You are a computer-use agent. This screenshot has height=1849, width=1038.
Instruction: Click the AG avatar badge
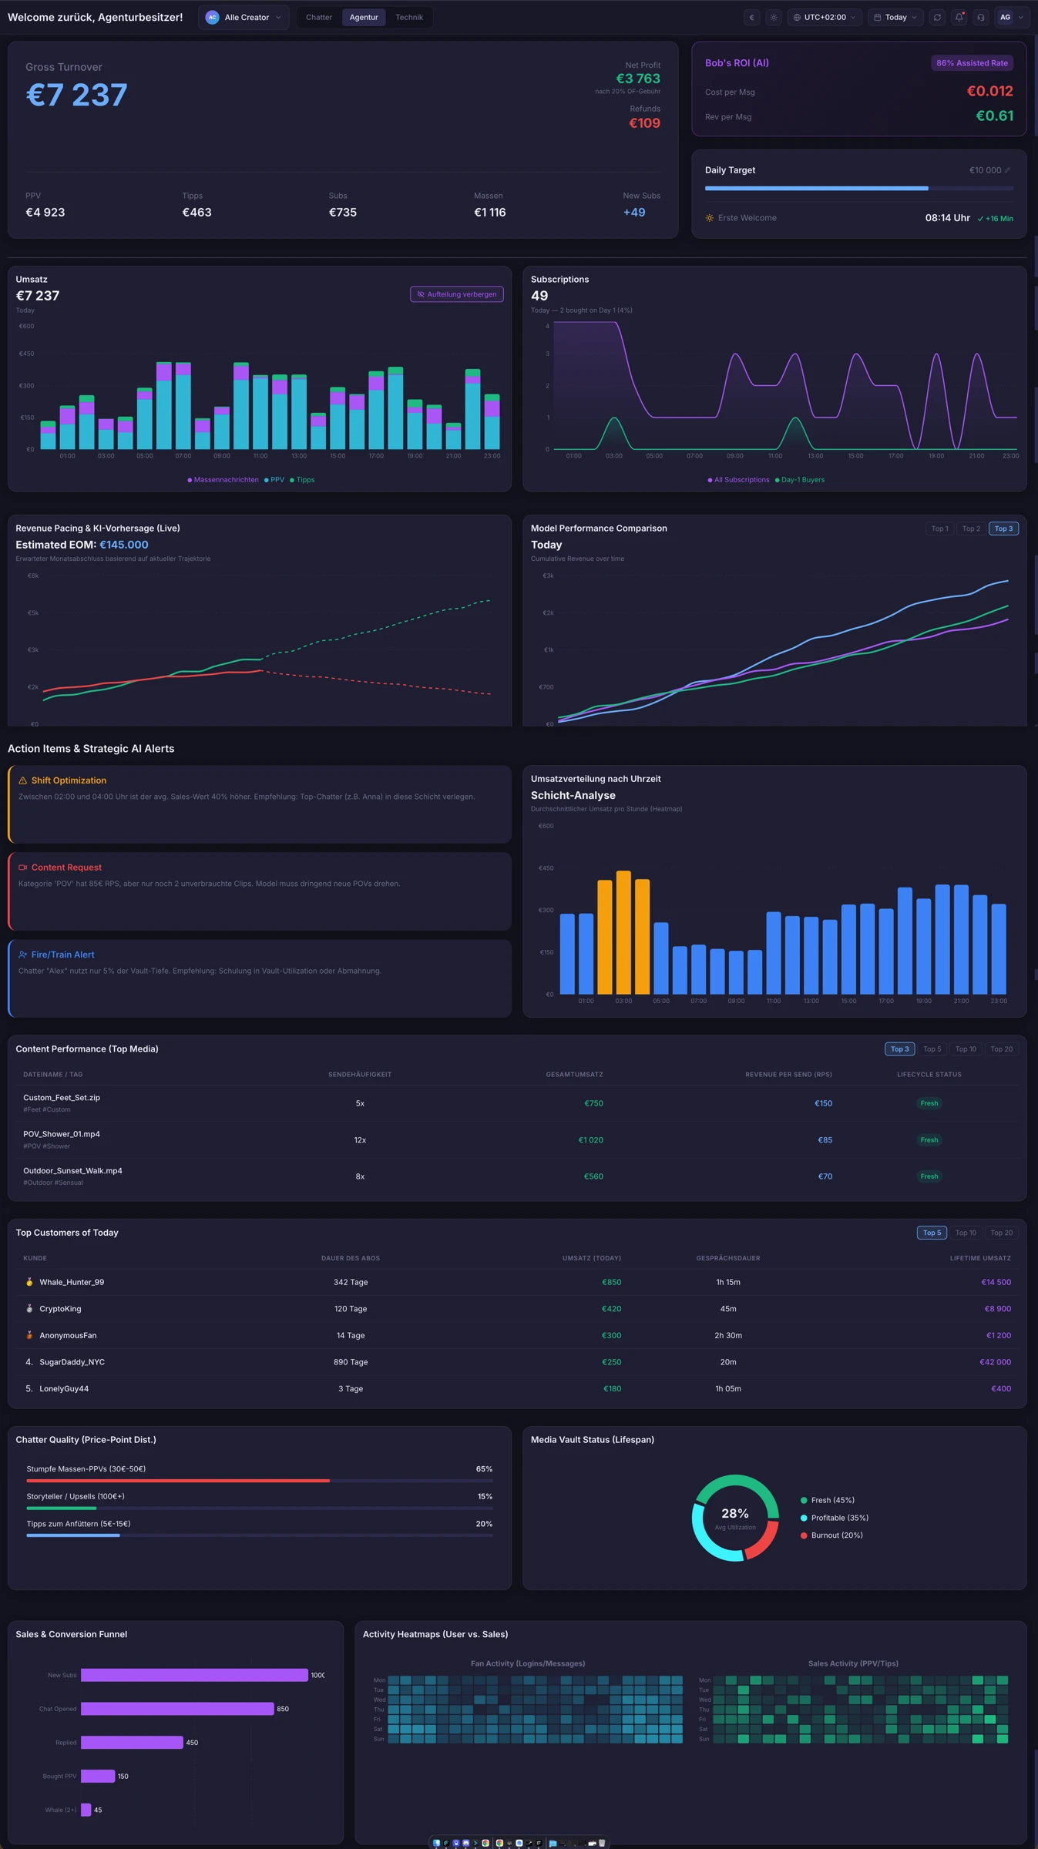tap(1005, 17)
